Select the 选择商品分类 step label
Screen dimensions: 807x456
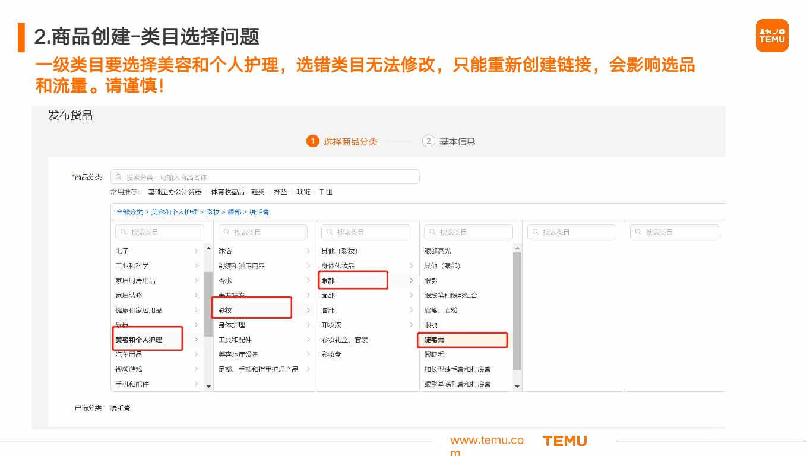(x=350, y=141)
